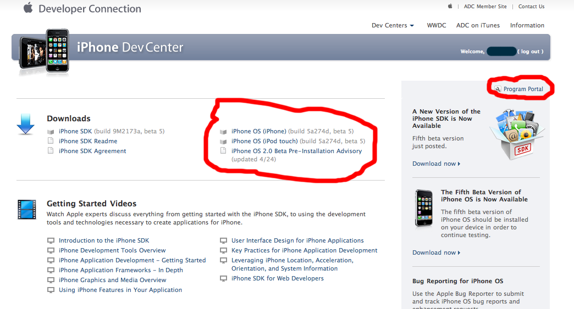Open iPhone SDK for Web Developers link

[278, 278]
